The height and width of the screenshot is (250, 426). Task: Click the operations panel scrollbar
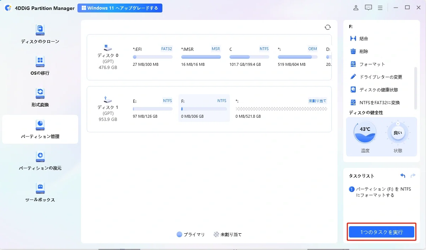tap(415, 89)
